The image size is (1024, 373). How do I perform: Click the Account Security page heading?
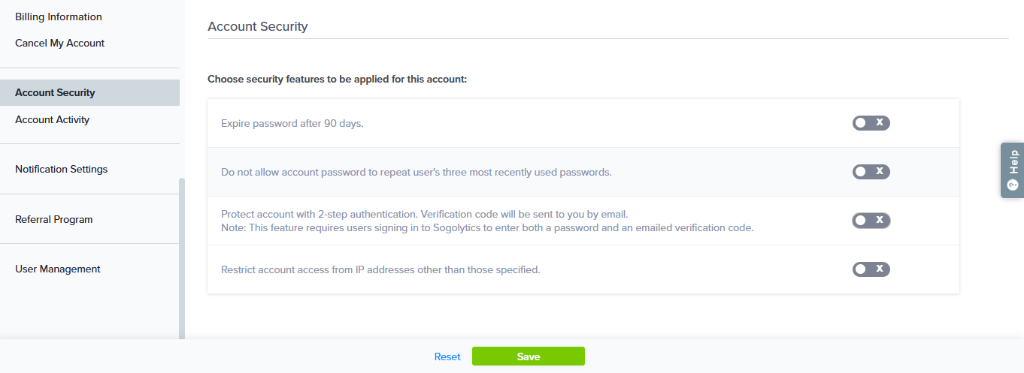pos(258,26)
